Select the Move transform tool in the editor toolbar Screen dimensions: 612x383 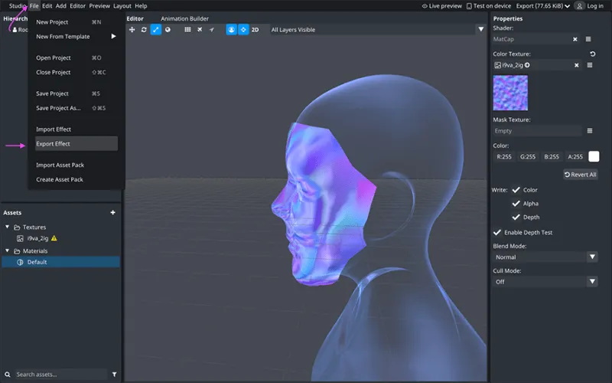click(132, 30)
